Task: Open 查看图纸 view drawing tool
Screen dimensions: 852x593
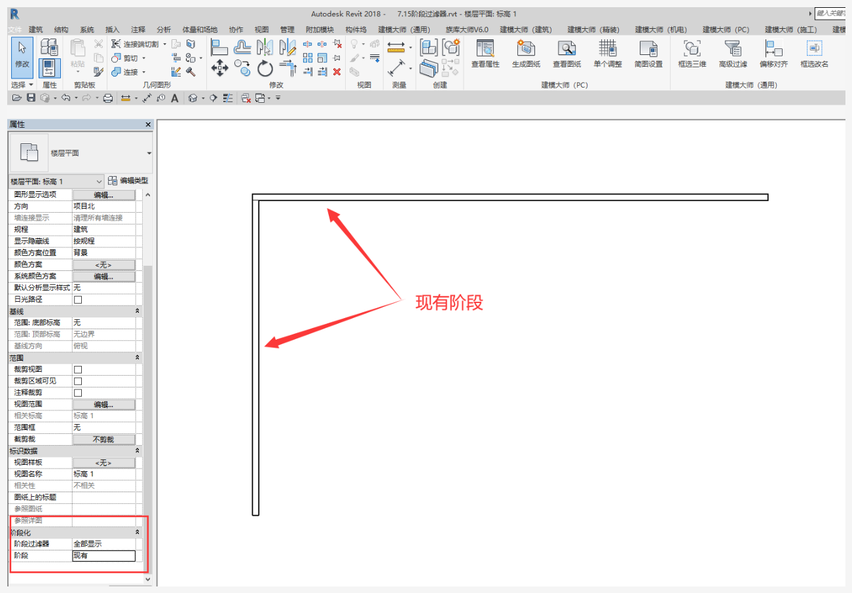Action: 566,54
